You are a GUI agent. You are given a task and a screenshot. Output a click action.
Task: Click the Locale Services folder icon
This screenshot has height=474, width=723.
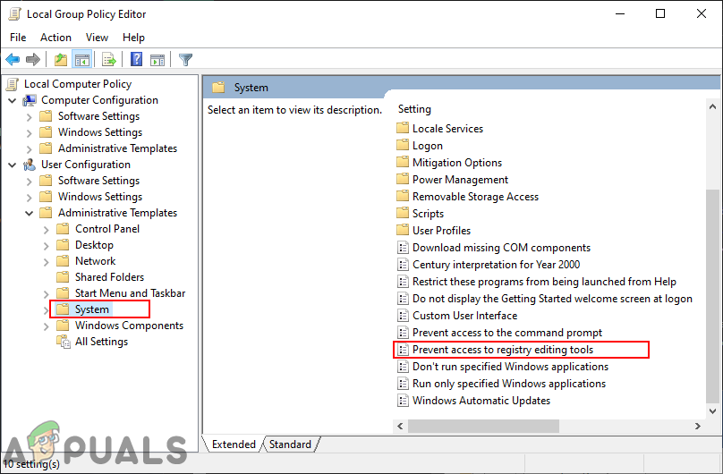click(403, 128)
